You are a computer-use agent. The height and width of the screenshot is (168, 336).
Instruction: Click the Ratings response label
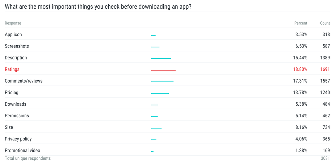point(12,70)
